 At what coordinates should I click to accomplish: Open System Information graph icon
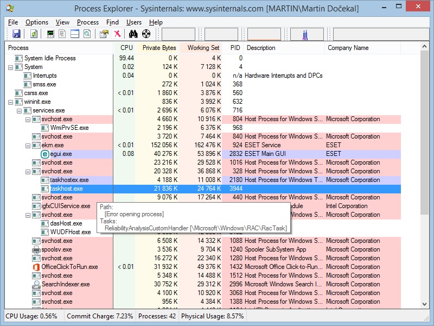[x=50, y=34]
